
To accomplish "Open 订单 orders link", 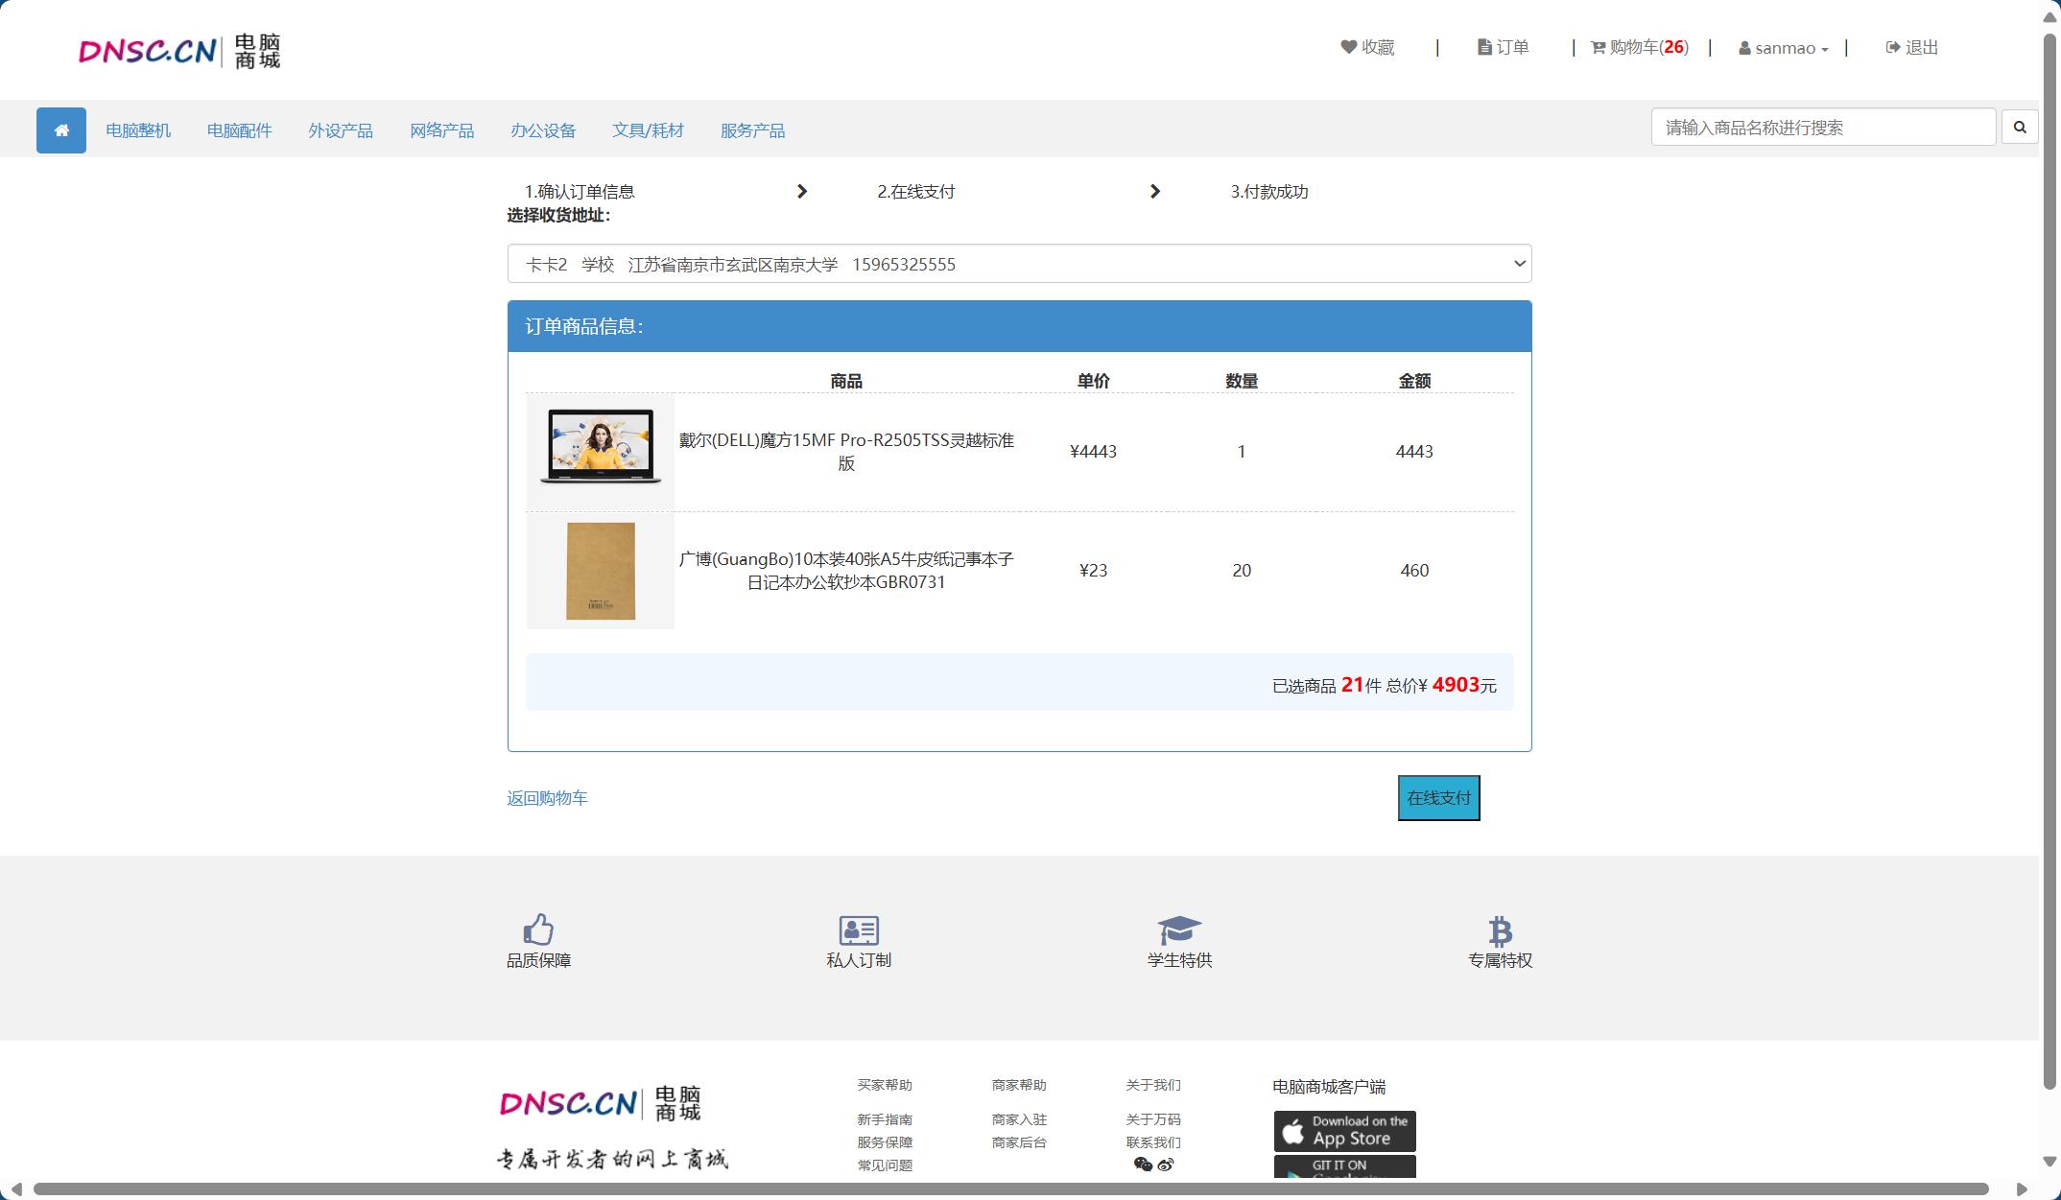I will coord(1503,47).
